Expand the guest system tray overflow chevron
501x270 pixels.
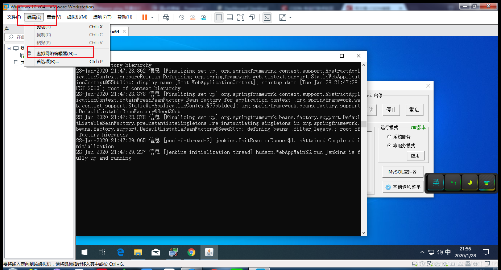(x=422, y=252)
